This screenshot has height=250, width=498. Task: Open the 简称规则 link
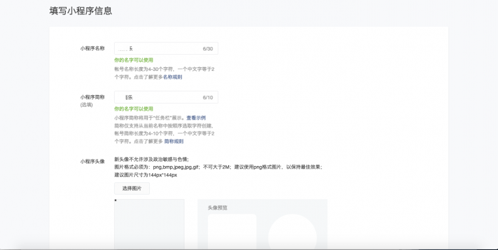pos(174,141)
